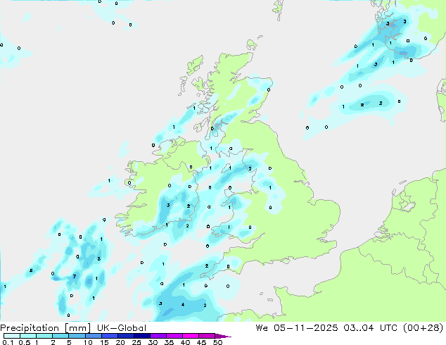
Task: Select the 40–45 mm magenta legend swatch
Action: click(x=191, y=336)
